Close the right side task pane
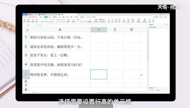This screenshot has width=190, height=108. pyautogui.click(x=168, y=25)
